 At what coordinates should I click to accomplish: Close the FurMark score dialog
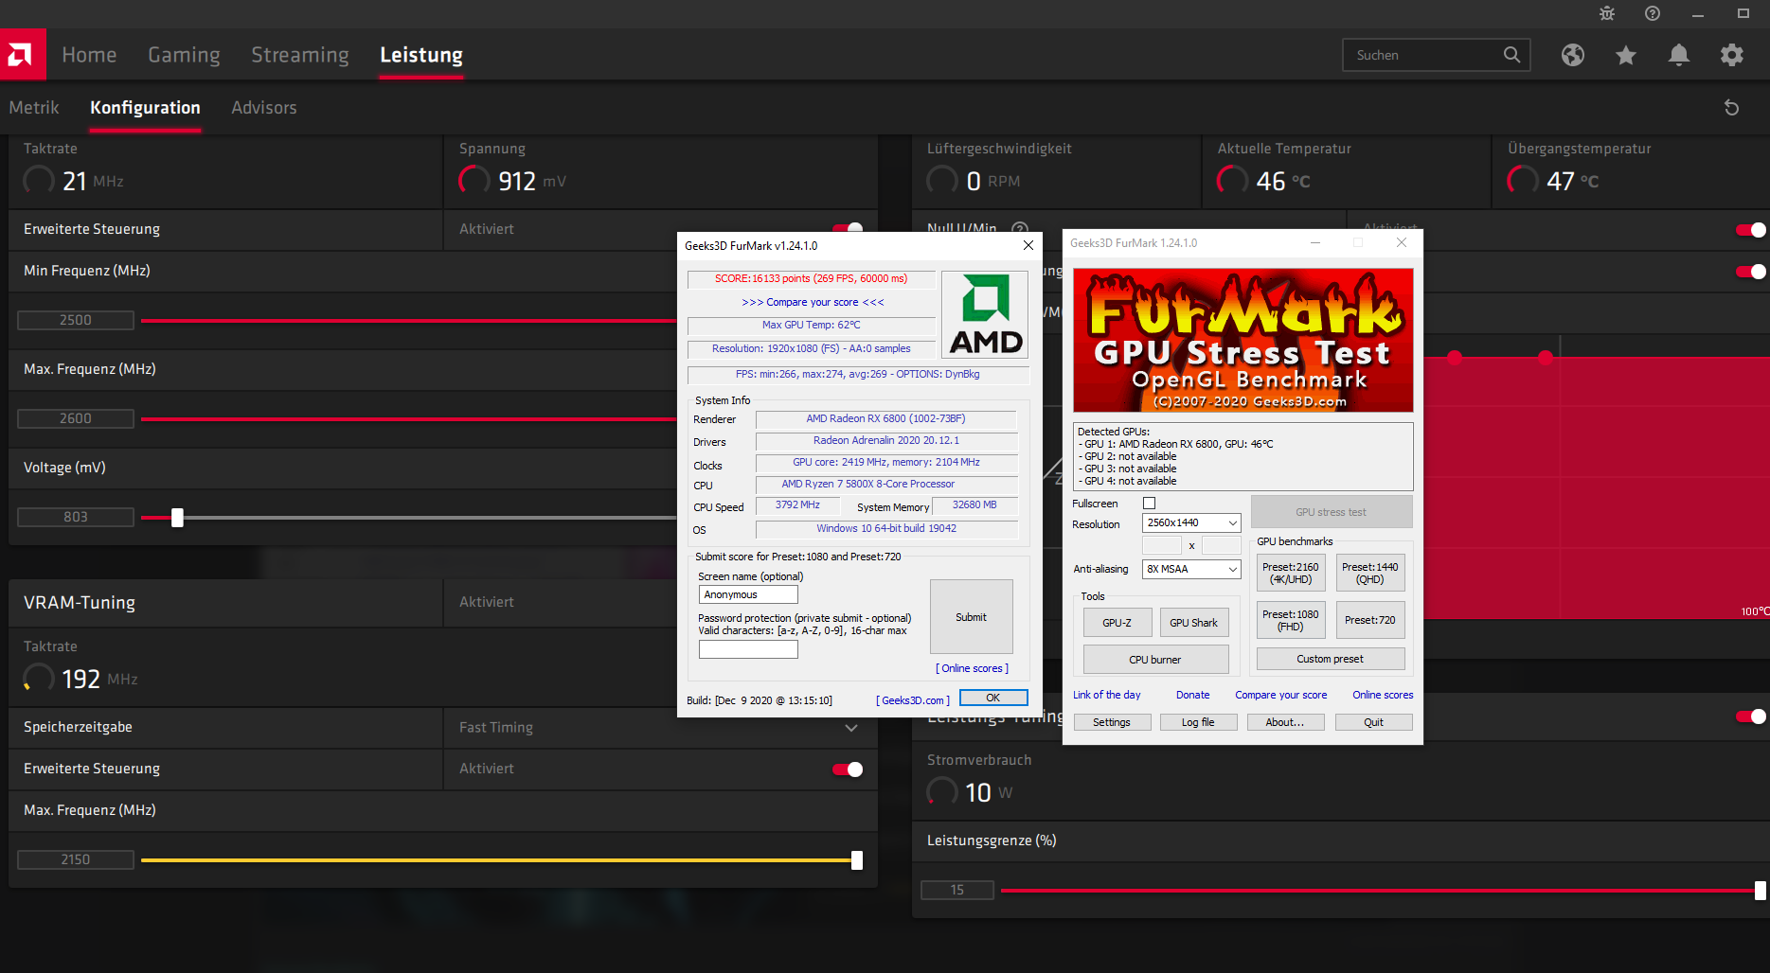pyautogui.click(x=1028, y=245)
